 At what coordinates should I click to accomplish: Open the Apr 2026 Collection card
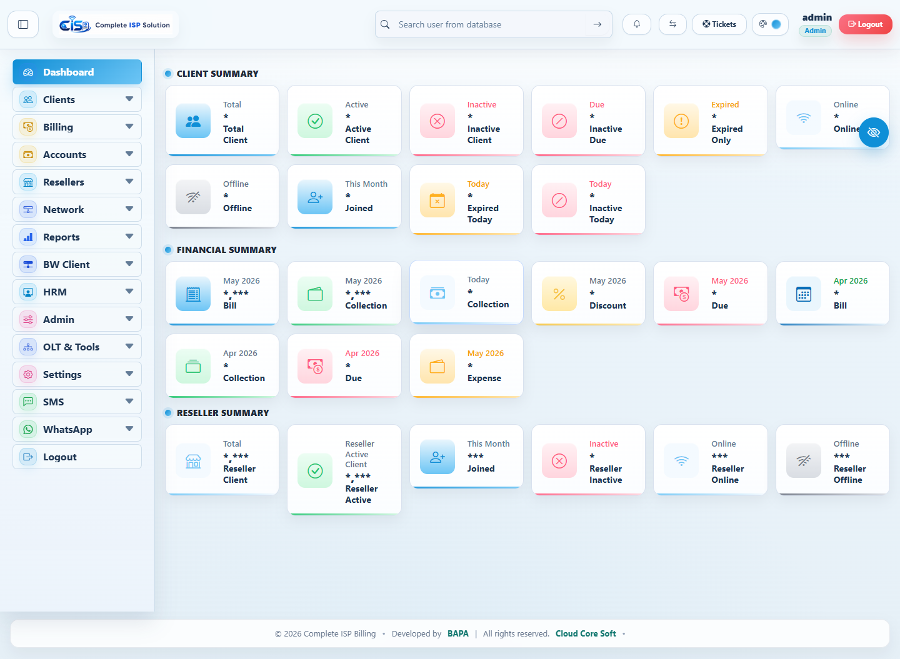[x=222, y=366]
